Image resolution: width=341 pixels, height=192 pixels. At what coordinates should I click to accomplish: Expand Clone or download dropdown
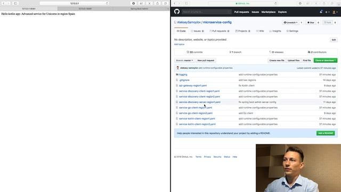point(326,60)
